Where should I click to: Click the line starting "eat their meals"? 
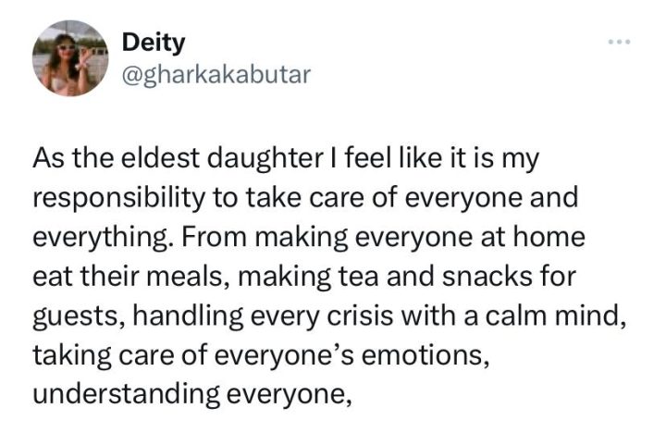tap(304, 277)
